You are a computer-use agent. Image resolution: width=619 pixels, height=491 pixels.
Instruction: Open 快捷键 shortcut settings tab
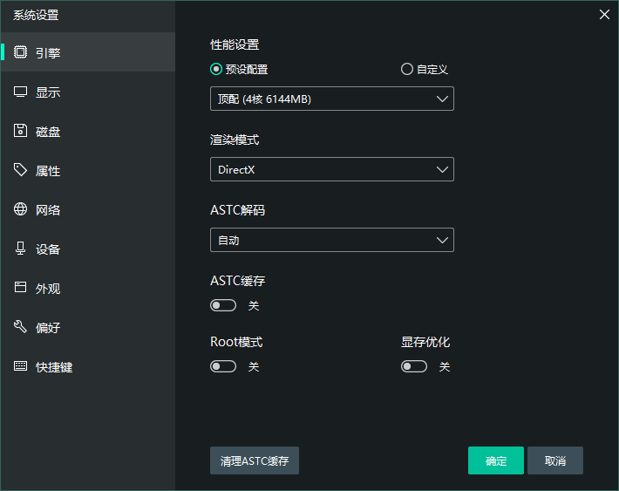[x=53, y=367]
